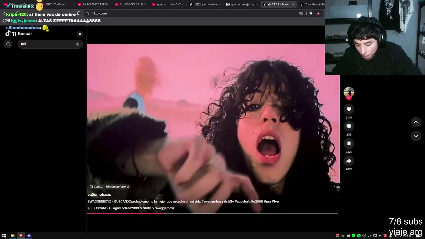Open the #swaggerboyz hashtag
Screen dimensions: 425x239
[212, 201]
